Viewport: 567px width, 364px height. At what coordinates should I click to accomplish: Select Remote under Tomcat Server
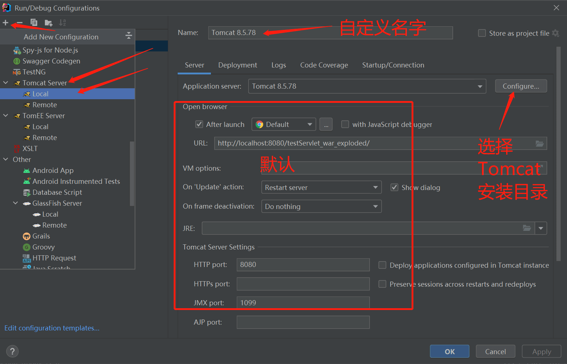(45, 105)
